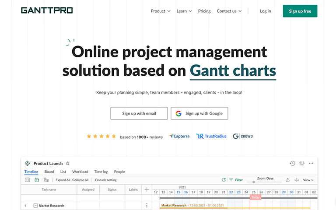The width and height of the screenshot is (336, 210).
Task: Switch to the Time log tab
Action: tap(101, 171)
